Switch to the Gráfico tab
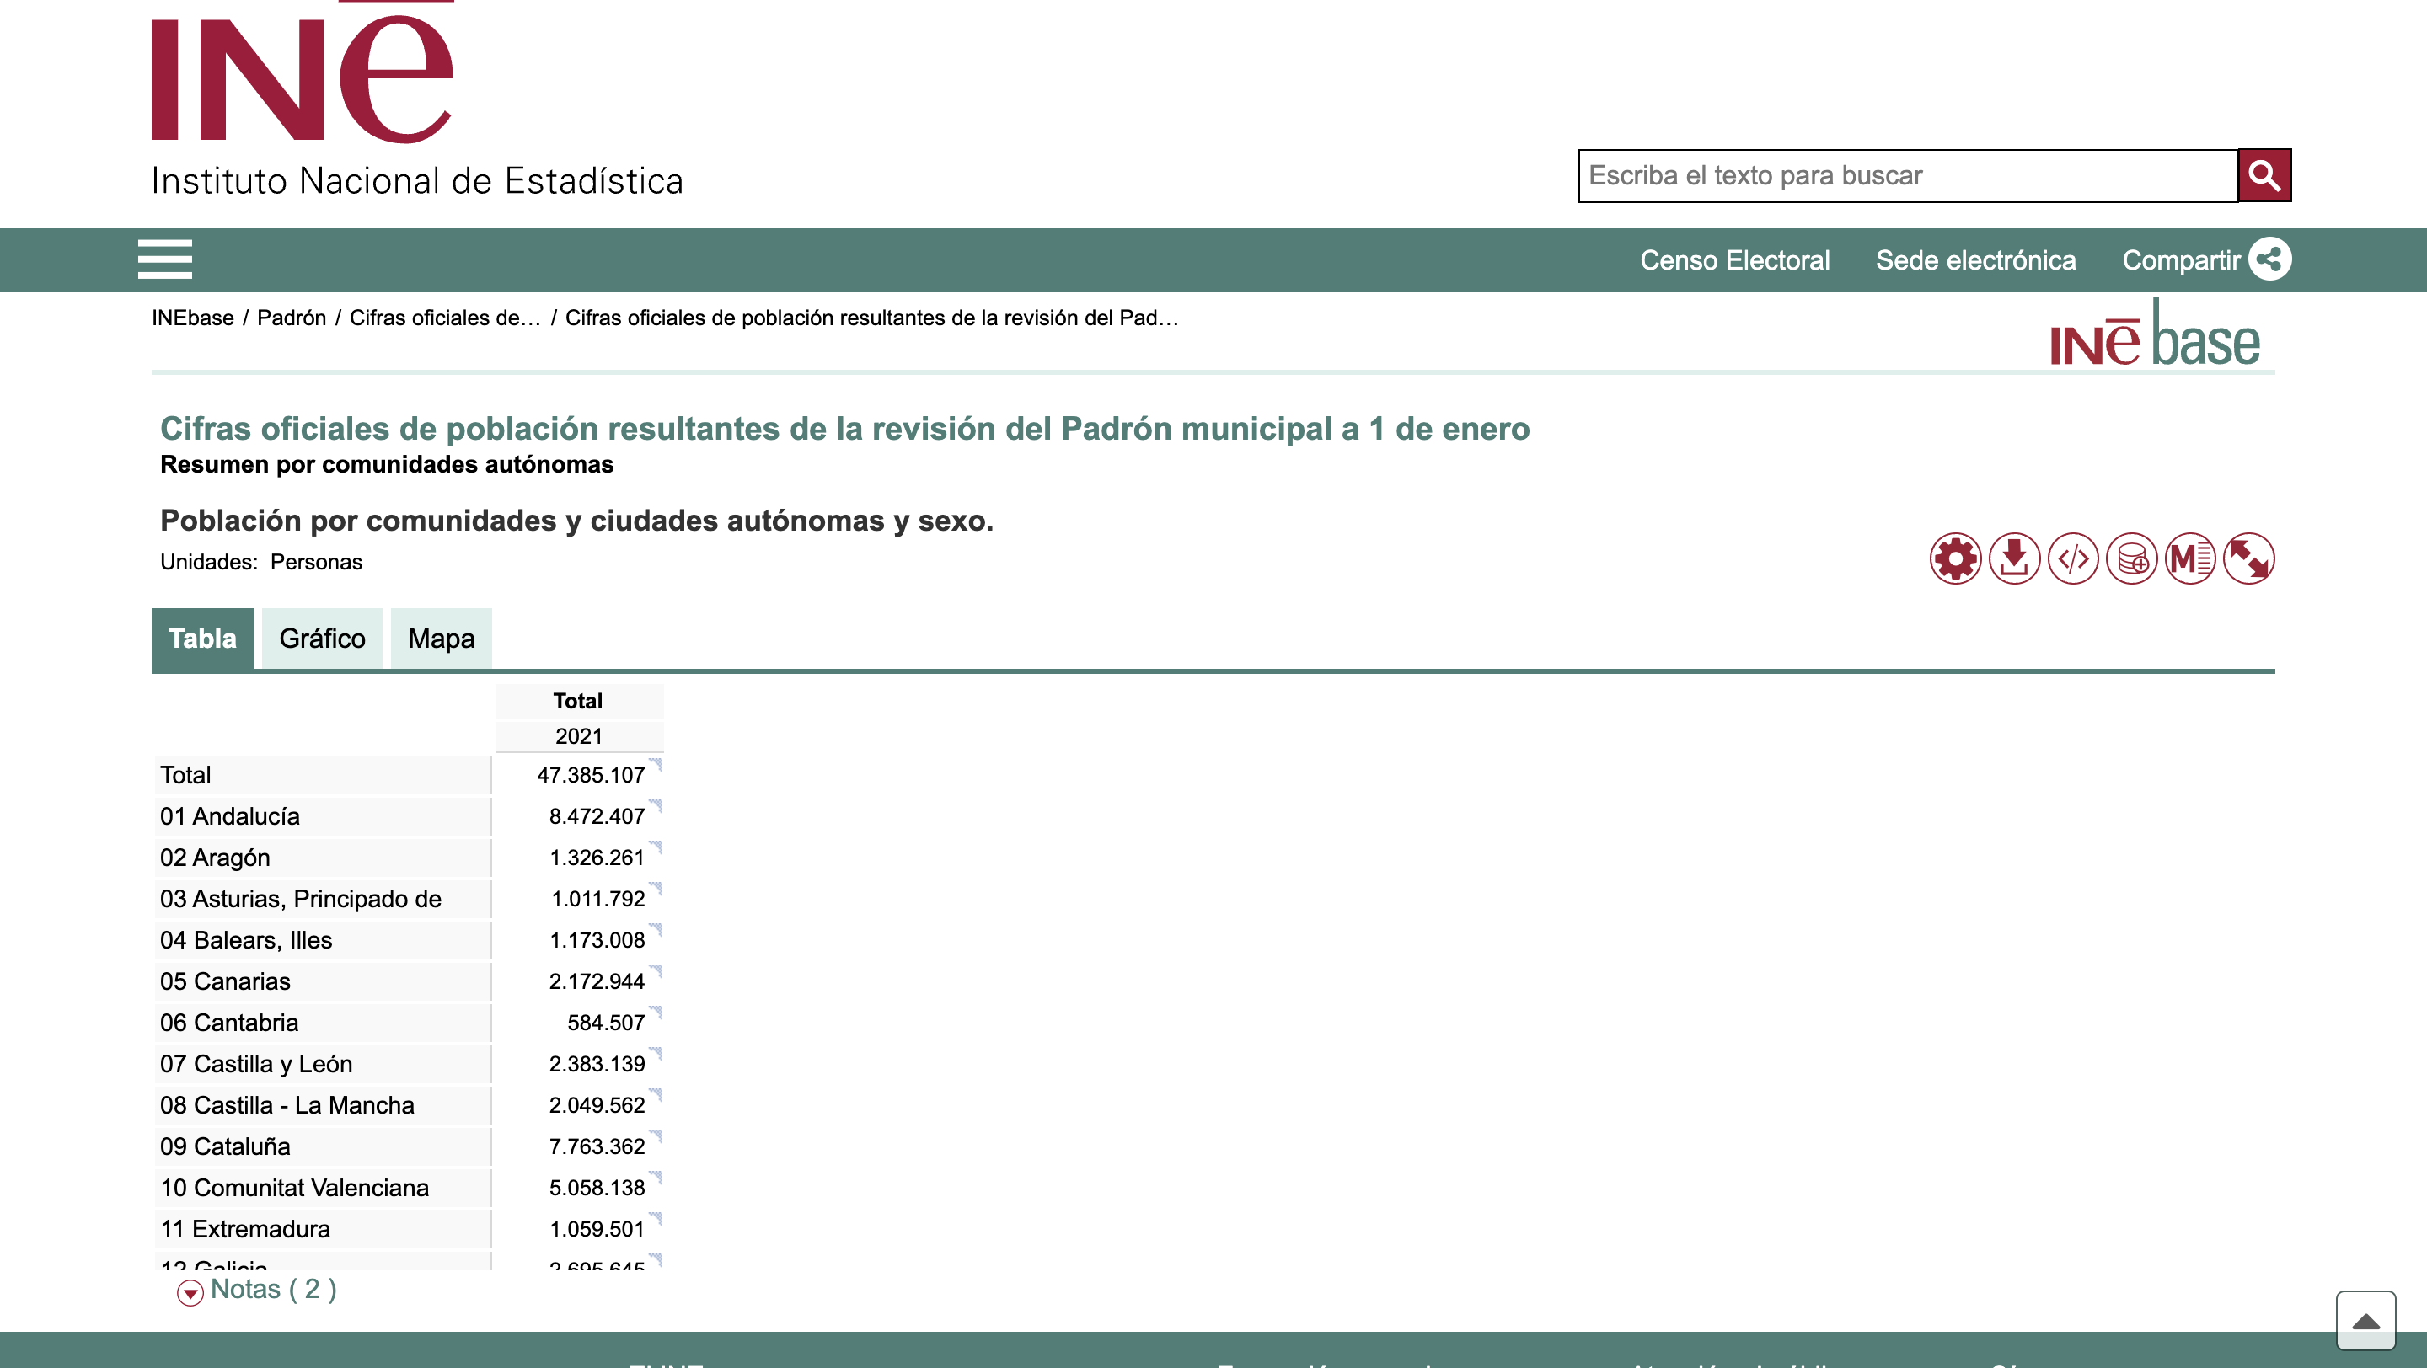This screenshot has width=2427, height=1368. click(321, 639)
